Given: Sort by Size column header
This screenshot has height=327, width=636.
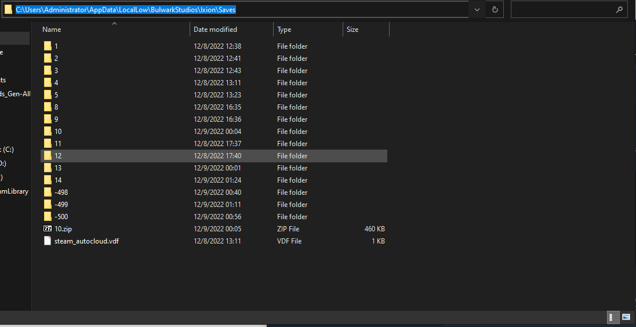Looking at the screenshot, I should [x=352, y=30].
